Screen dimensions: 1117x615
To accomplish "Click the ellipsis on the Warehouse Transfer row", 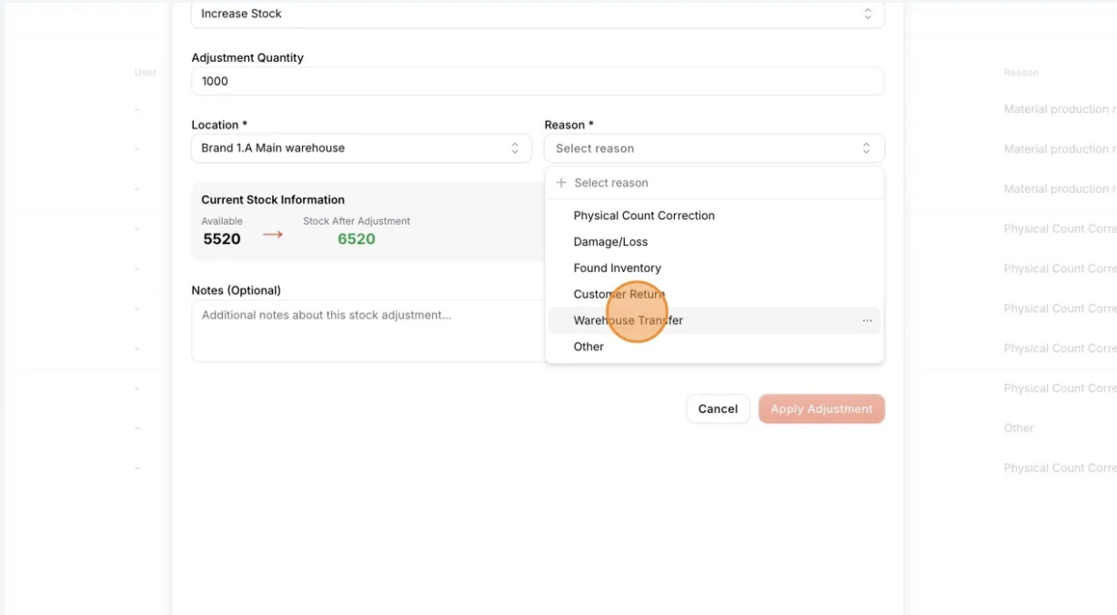I will [x=867, y=320].
